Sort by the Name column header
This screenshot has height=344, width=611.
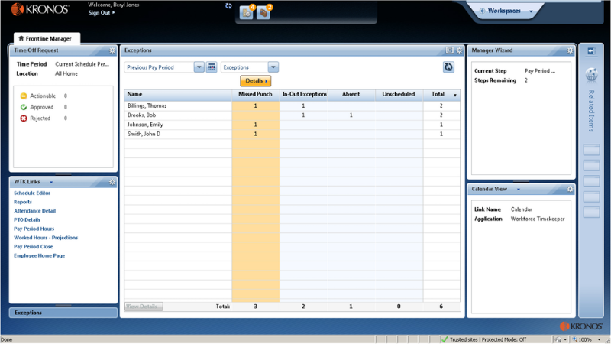(178, 94)
